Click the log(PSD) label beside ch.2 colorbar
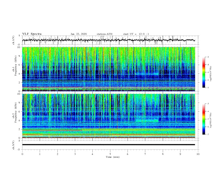Screen dimensions: 223x173 pos(211,120)
